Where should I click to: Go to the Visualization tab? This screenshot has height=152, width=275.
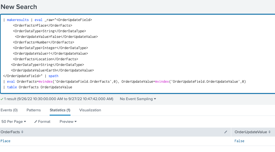point(90,110)
